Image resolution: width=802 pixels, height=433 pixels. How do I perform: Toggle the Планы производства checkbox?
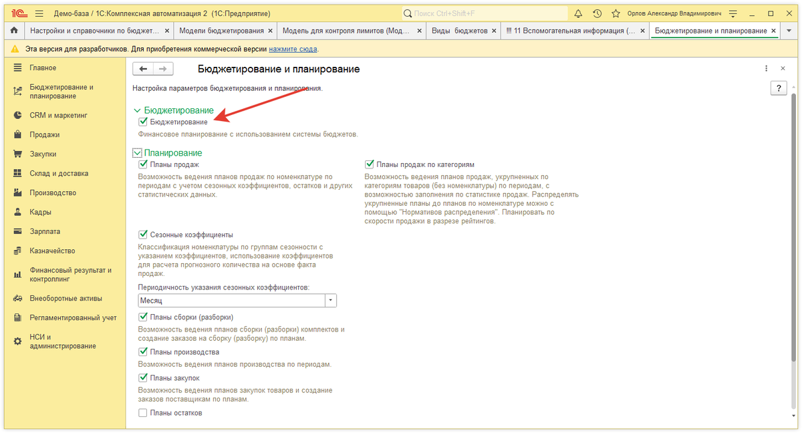(x=142, y=352)
